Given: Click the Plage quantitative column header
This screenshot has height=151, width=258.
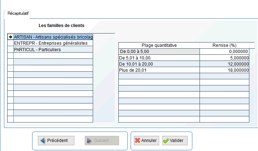Looking at the screenshot, I should 159,45.
